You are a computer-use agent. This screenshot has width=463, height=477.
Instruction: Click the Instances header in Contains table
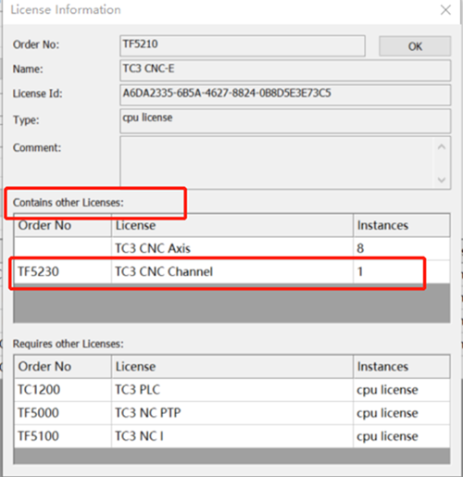(402, 225)
